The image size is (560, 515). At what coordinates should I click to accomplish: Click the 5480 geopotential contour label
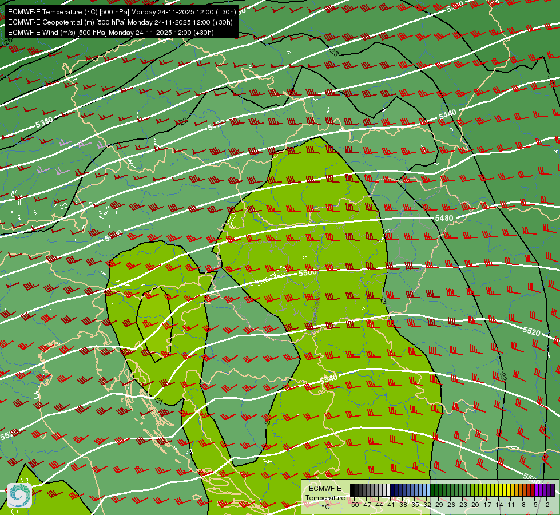tap(444, 218)
